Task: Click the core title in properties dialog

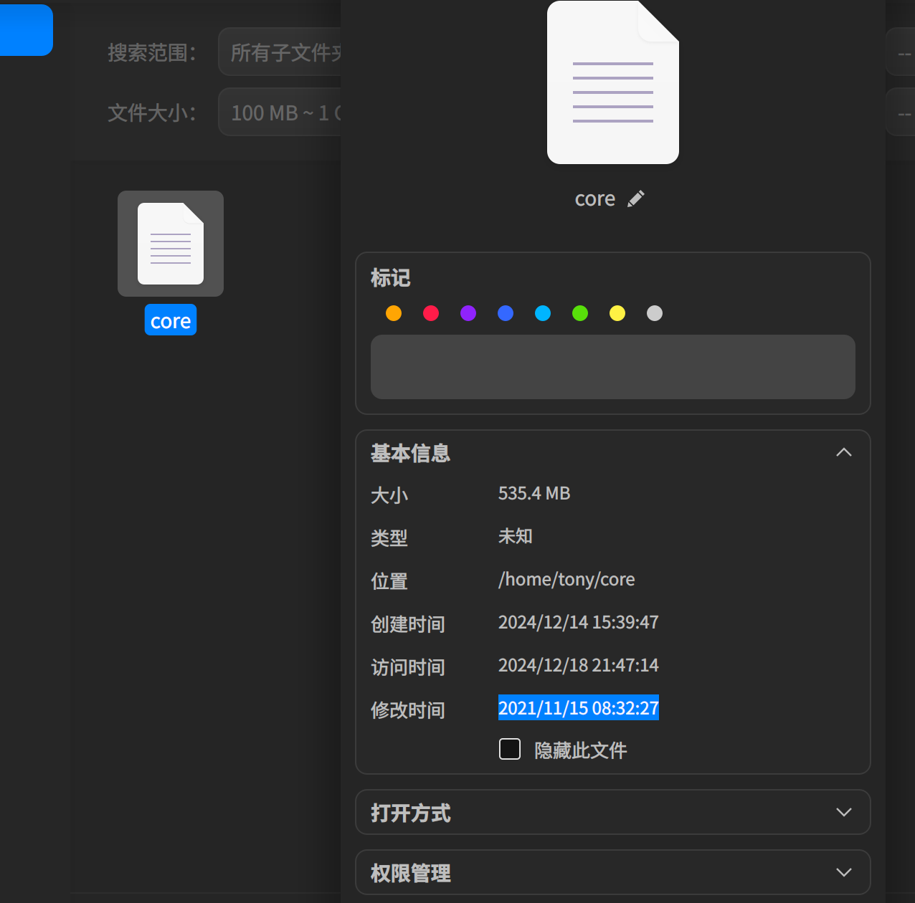Action: coord(595,199)
